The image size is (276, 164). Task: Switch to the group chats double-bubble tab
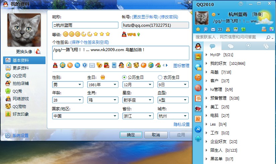(x=231, y=46)
